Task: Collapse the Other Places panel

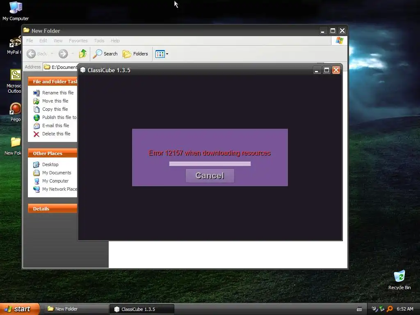Action: tap(52, 153)
